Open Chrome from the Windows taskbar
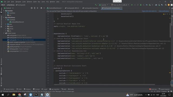 pyautogui.click(x=19, y=95)
